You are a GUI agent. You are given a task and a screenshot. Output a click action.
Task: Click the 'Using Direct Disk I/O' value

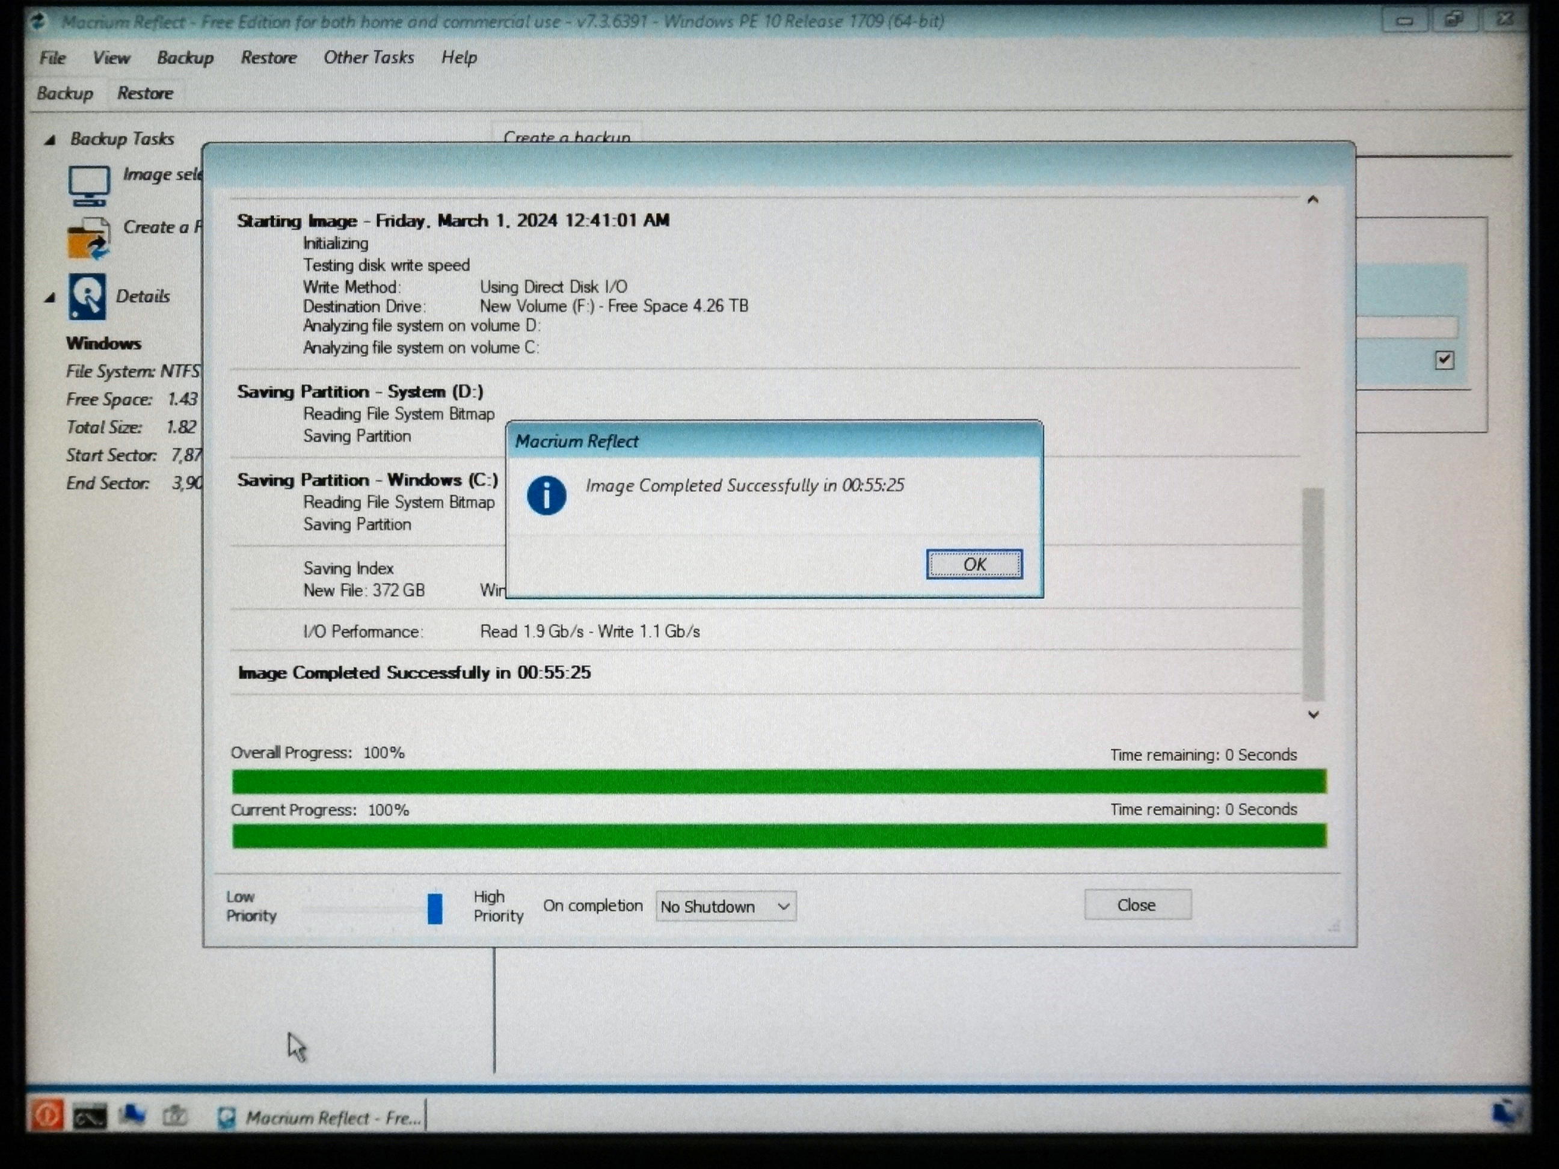[x=553, y=287]
